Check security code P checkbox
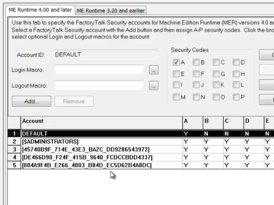The image size is (274, 205). pyautogui.click(x=236, y=97)
